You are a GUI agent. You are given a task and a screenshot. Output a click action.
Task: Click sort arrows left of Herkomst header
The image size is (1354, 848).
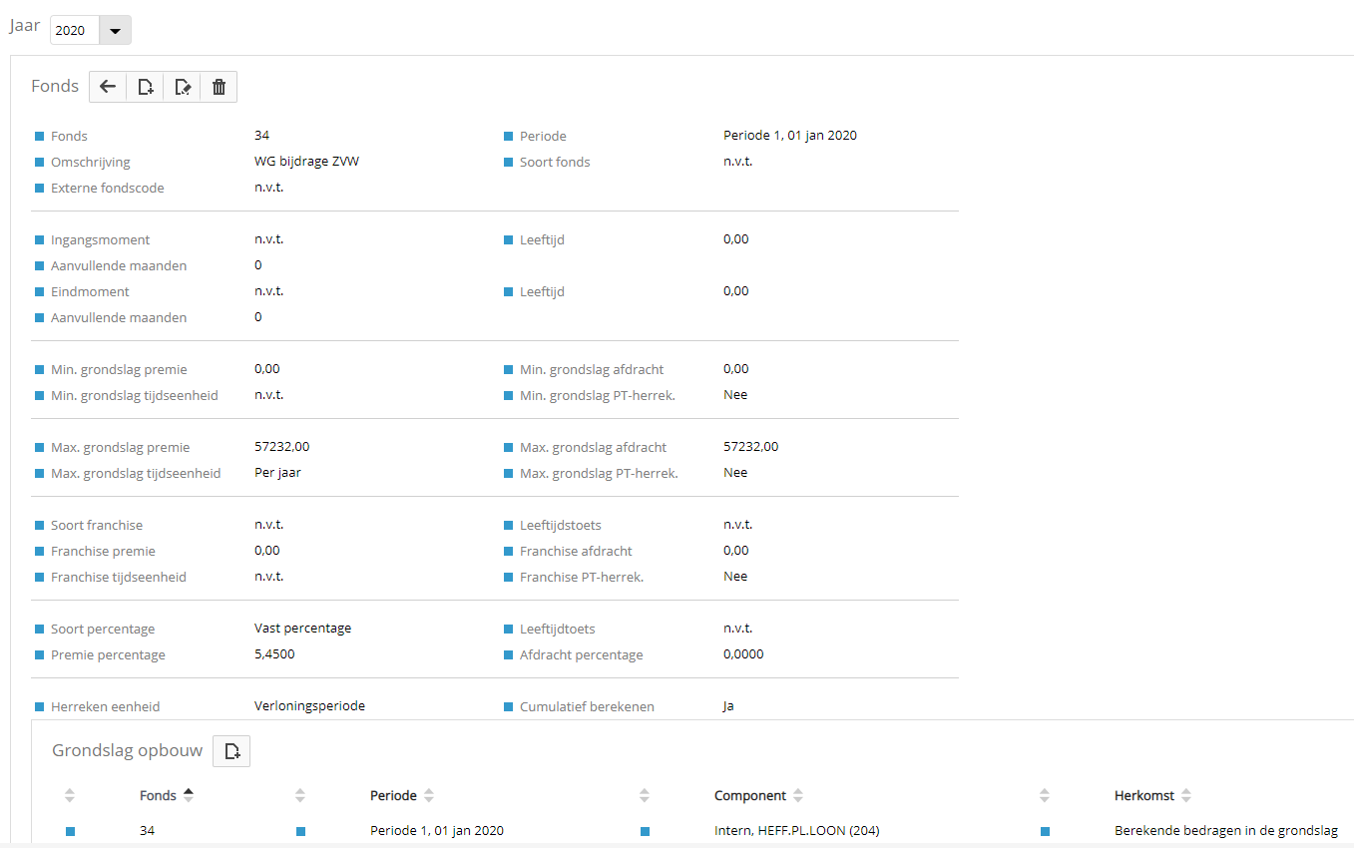point(1045,795)
